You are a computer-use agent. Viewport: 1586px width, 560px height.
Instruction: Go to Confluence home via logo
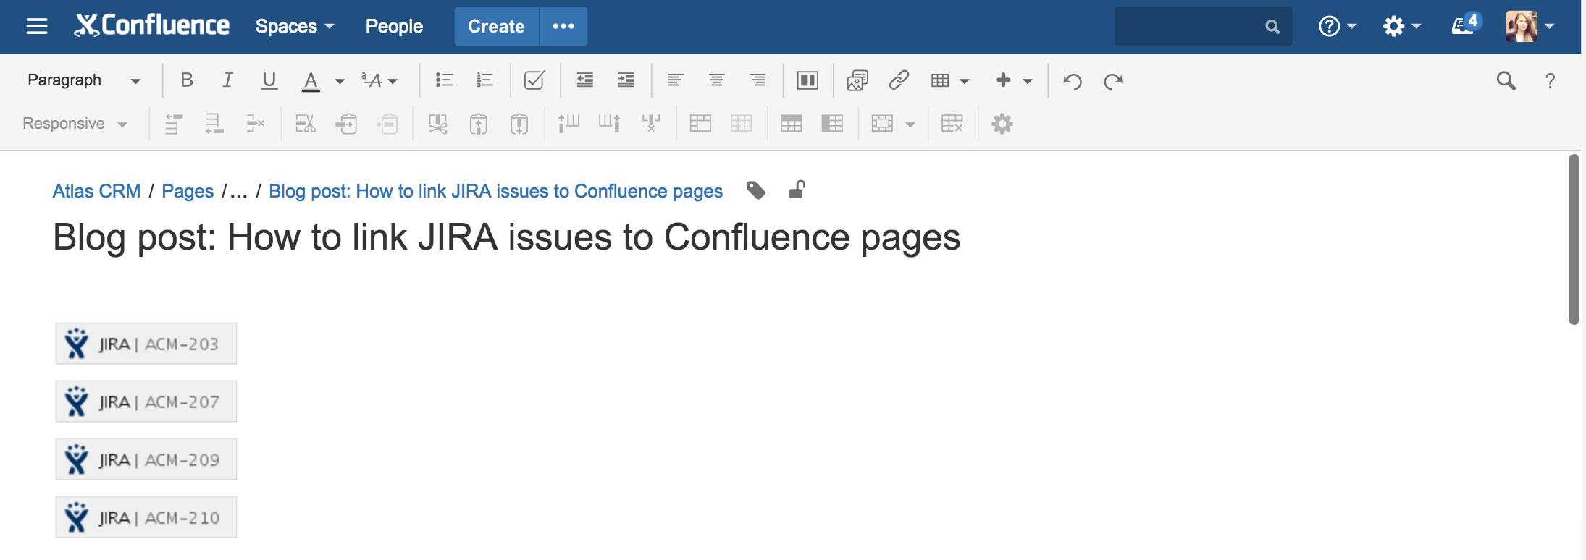[152, 26]
